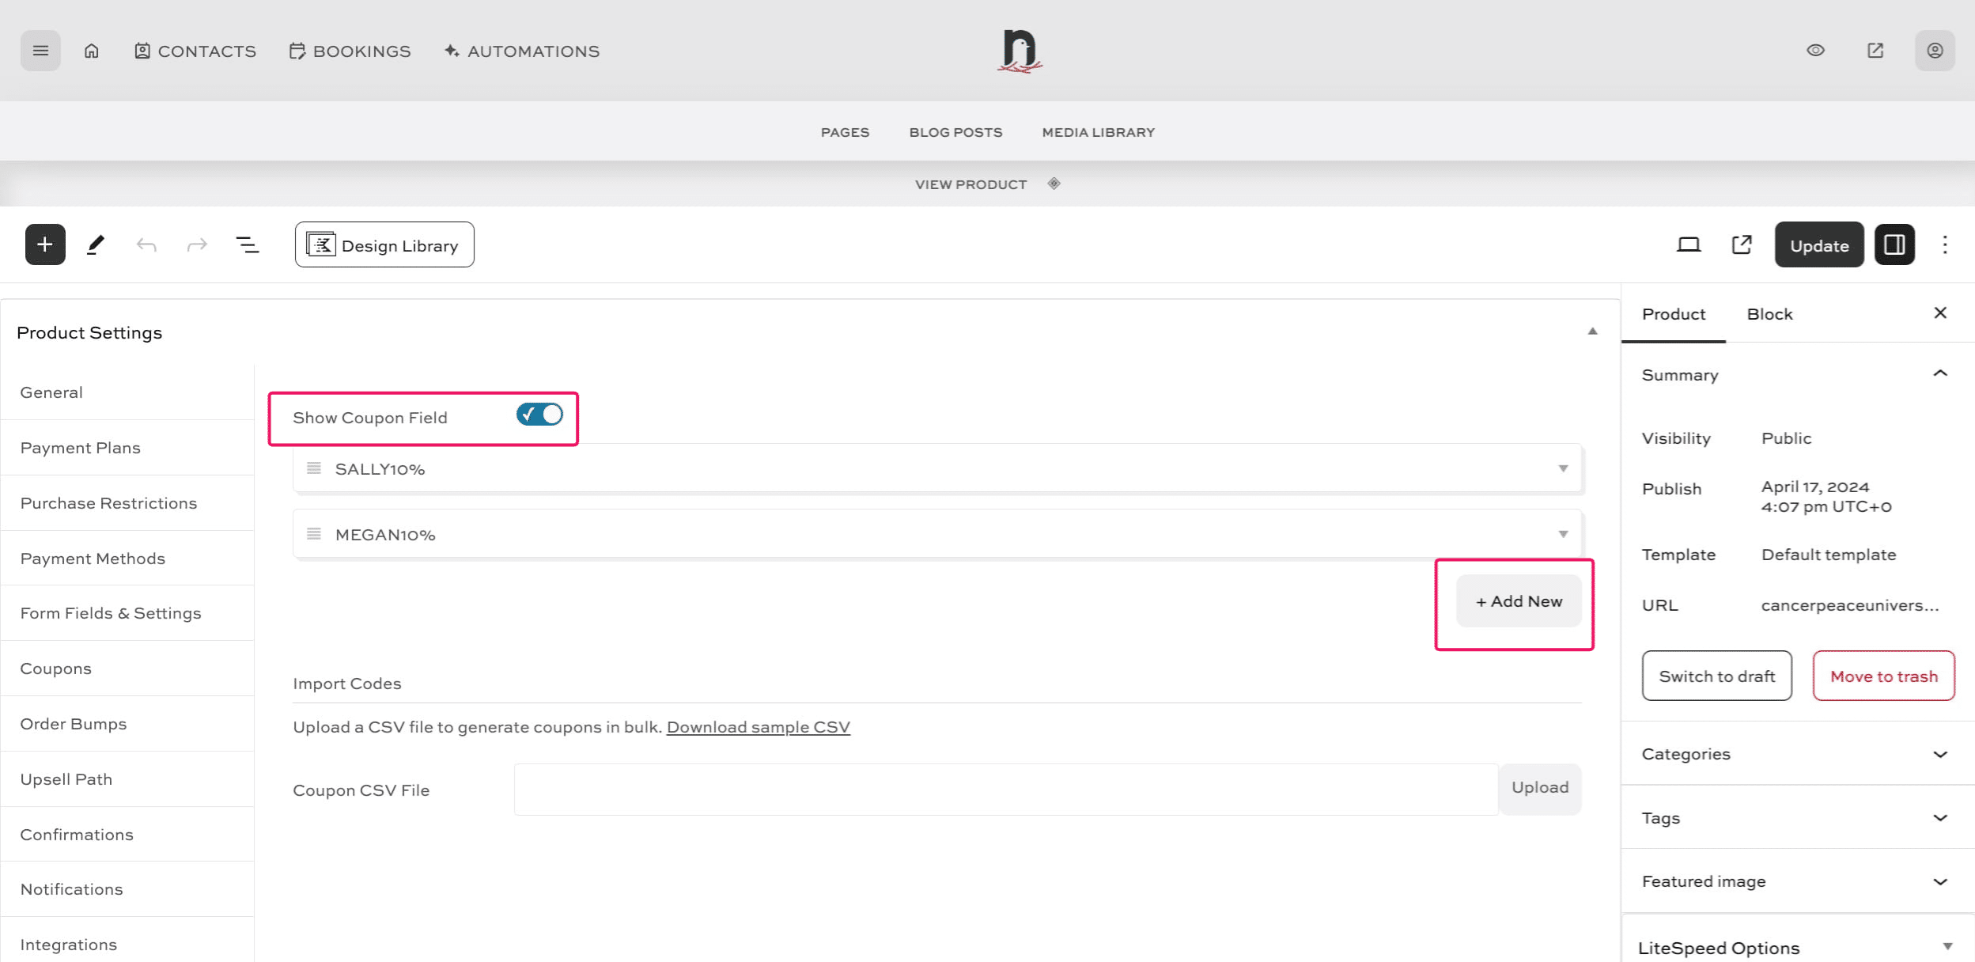This screenshot has height=962, width=1975.
Task: Click the editing tools pencil icon
Action: [x=95, y=244]
